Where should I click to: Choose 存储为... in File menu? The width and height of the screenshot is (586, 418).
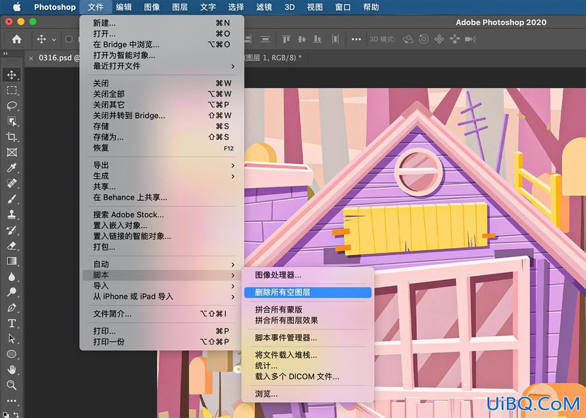click(162, 137)
